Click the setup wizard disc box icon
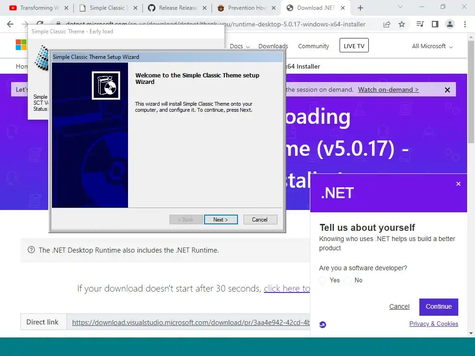475x356 pixels. click(106, 85)
